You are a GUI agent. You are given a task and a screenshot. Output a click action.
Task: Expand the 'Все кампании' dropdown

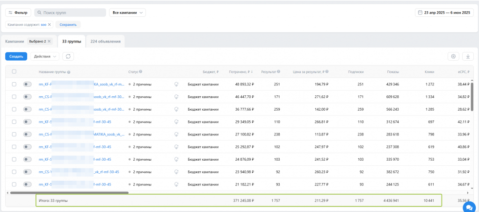click(x=127, y=13)
